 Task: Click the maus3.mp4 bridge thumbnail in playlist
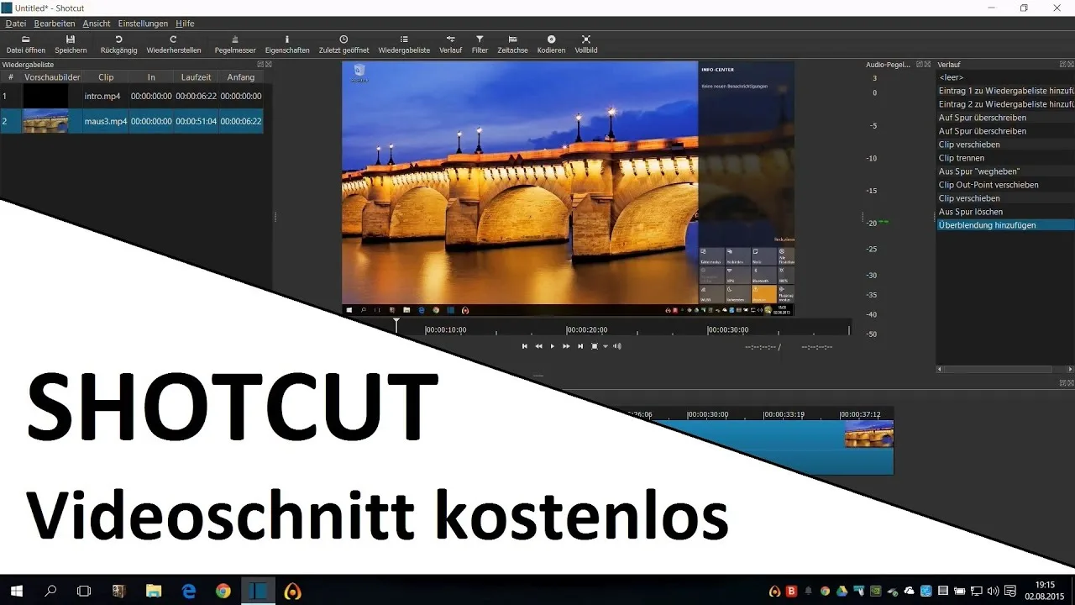[x=45, y=121]
